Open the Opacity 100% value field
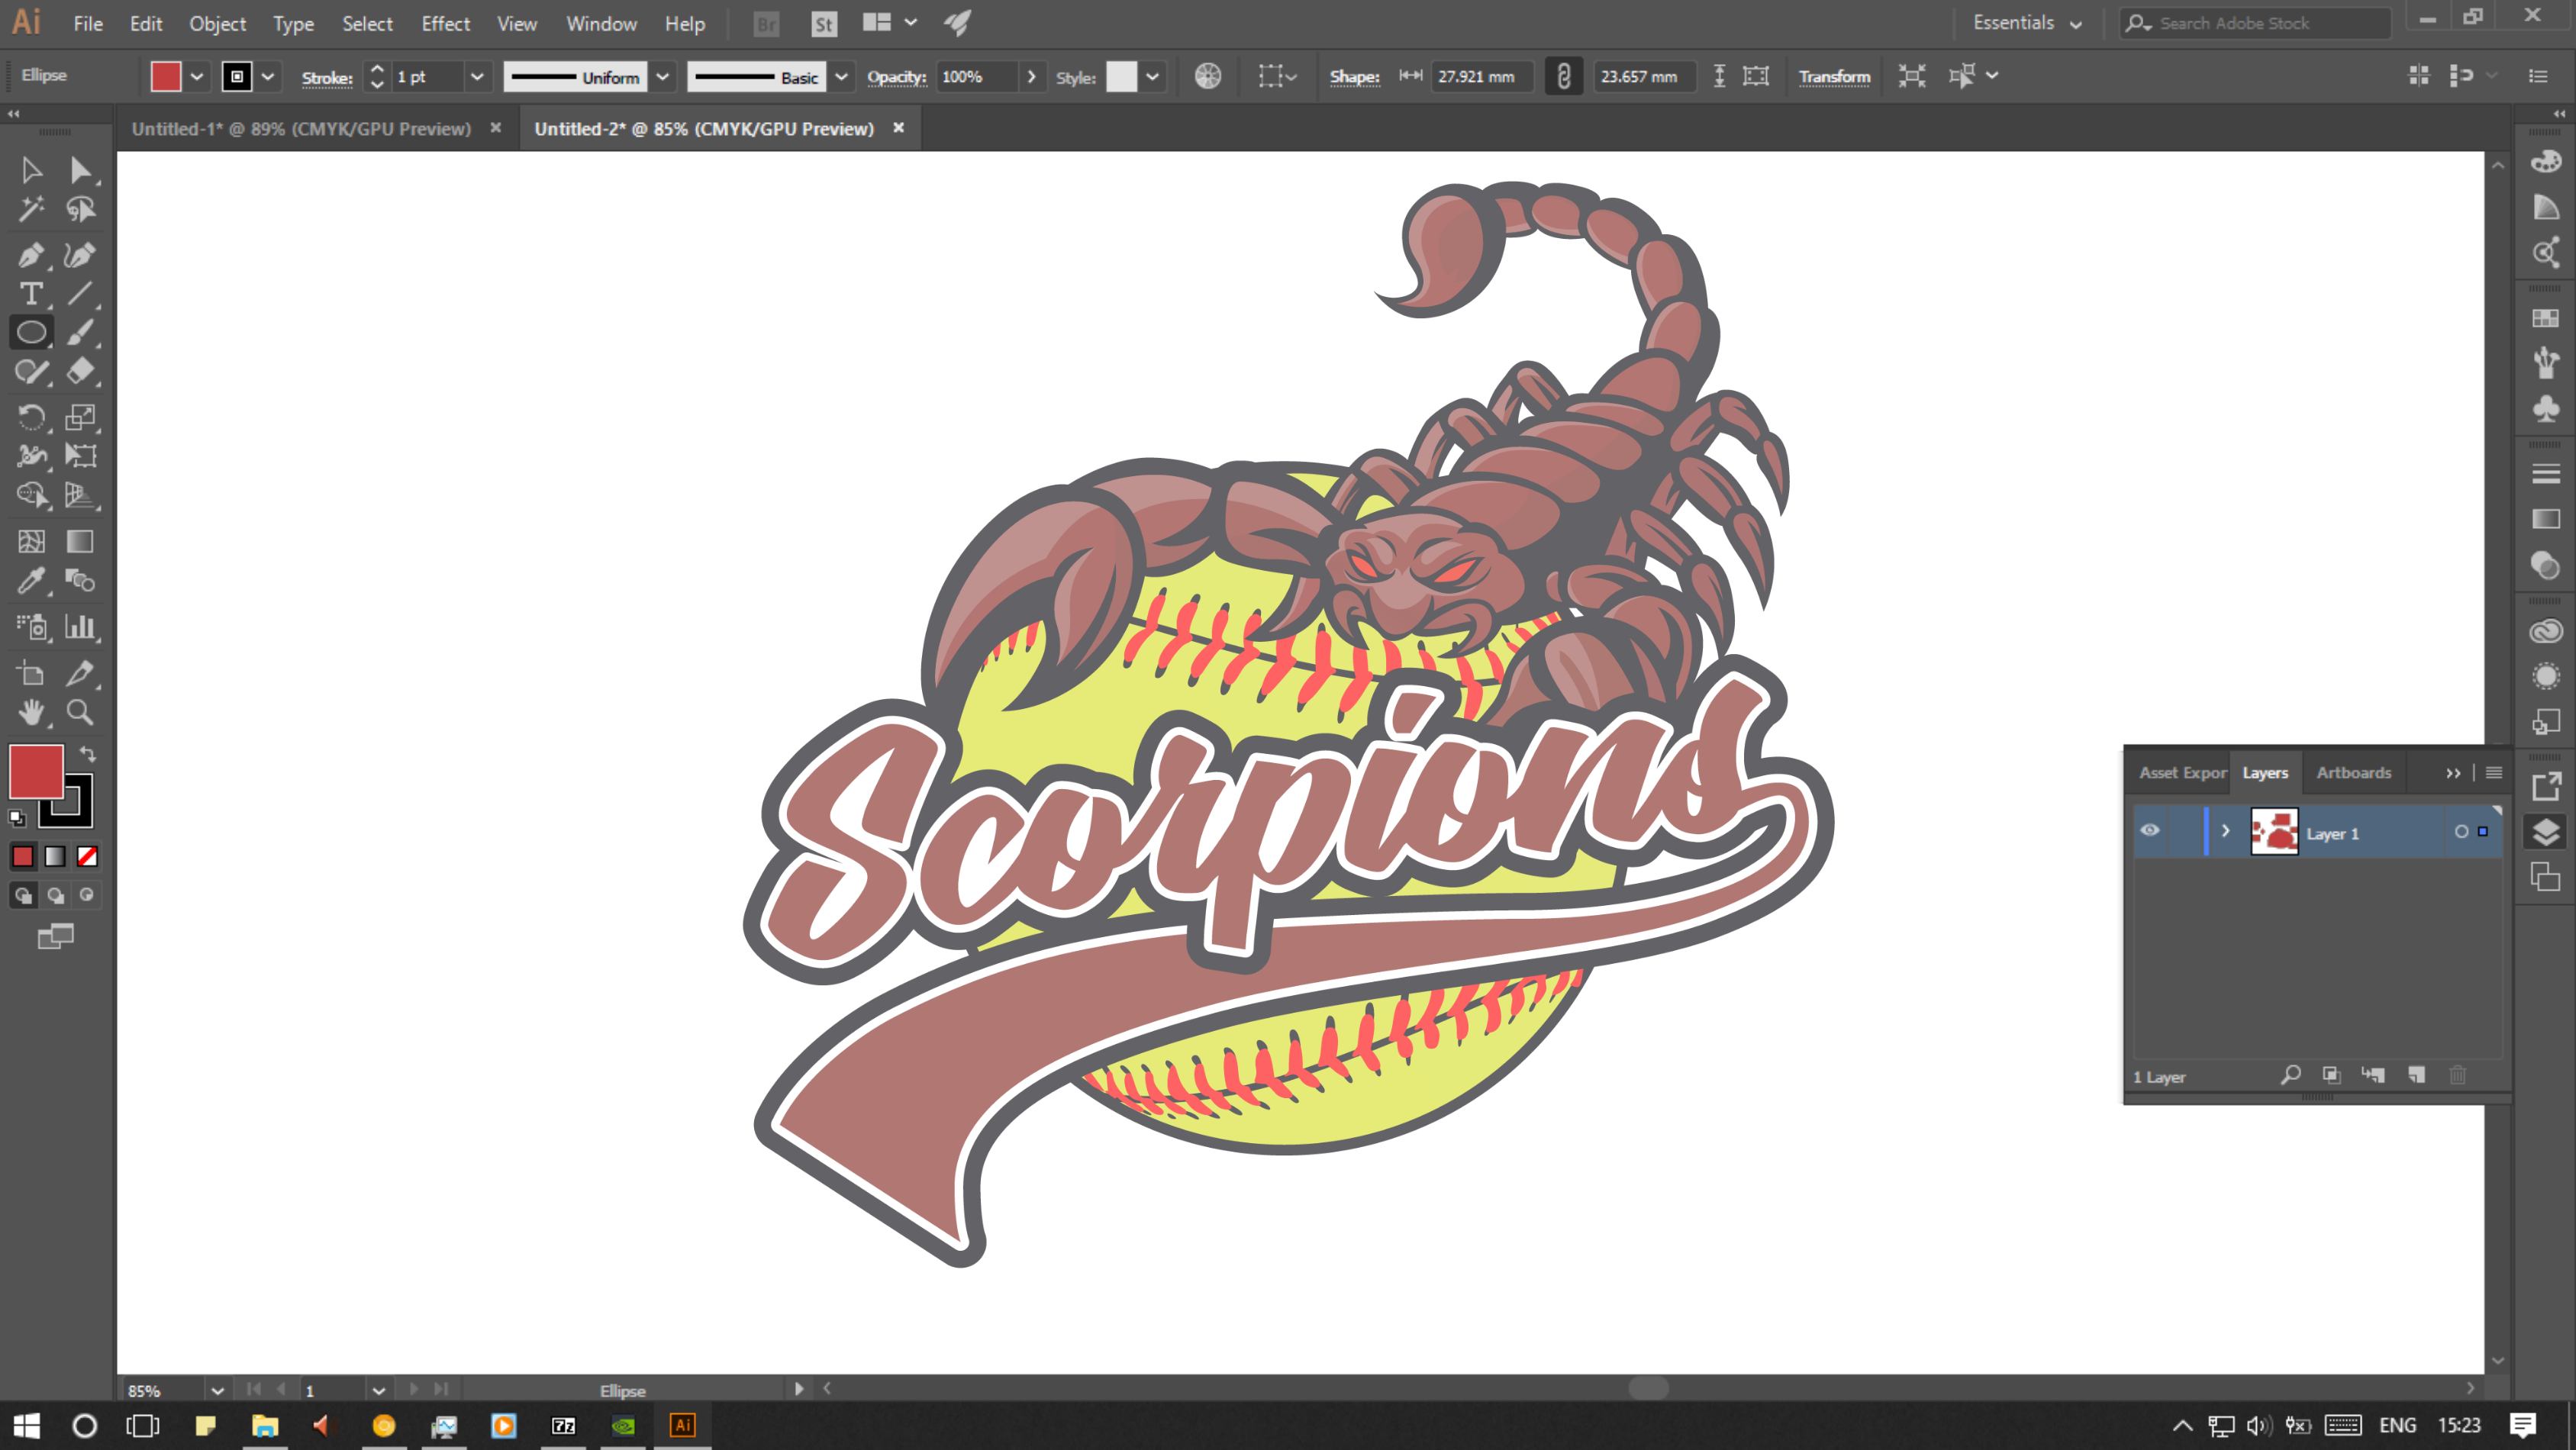Screen dimensions: 2576x1450 975,77
